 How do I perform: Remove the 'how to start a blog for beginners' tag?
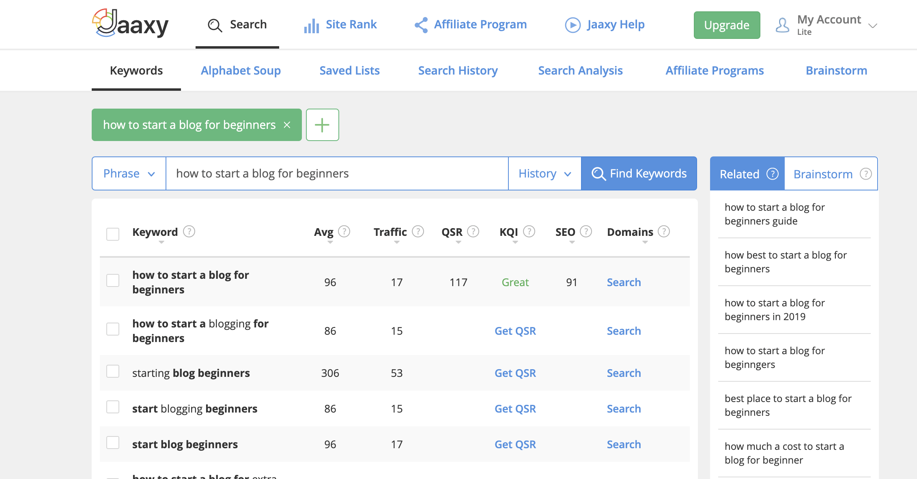pos(287,125)
